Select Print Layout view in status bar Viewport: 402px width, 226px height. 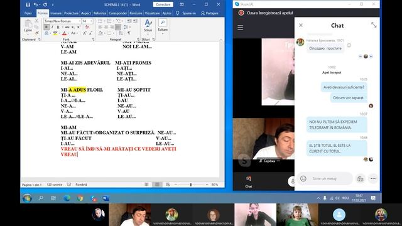pos(157,185)
